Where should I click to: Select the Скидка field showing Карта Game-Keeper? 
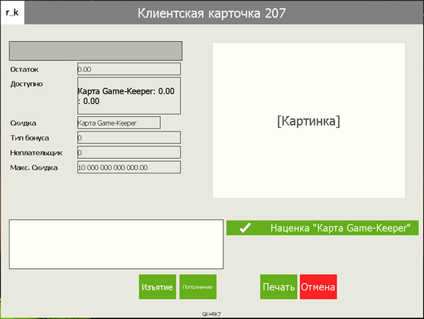coord(119,123)
